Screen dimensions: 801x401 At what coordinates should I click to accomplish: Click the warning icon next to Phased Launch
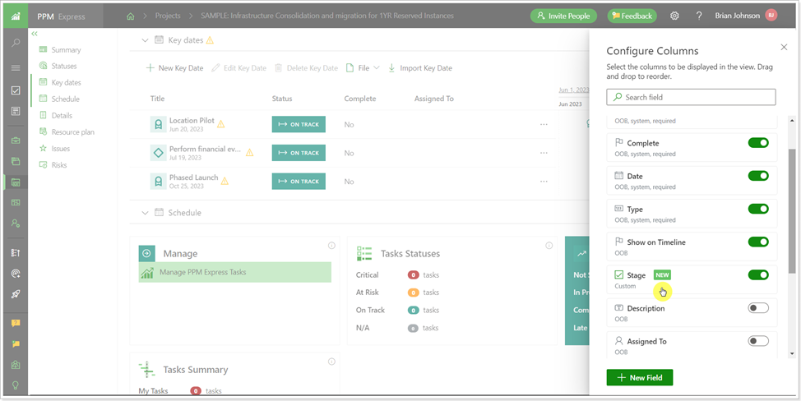(225, 181)
